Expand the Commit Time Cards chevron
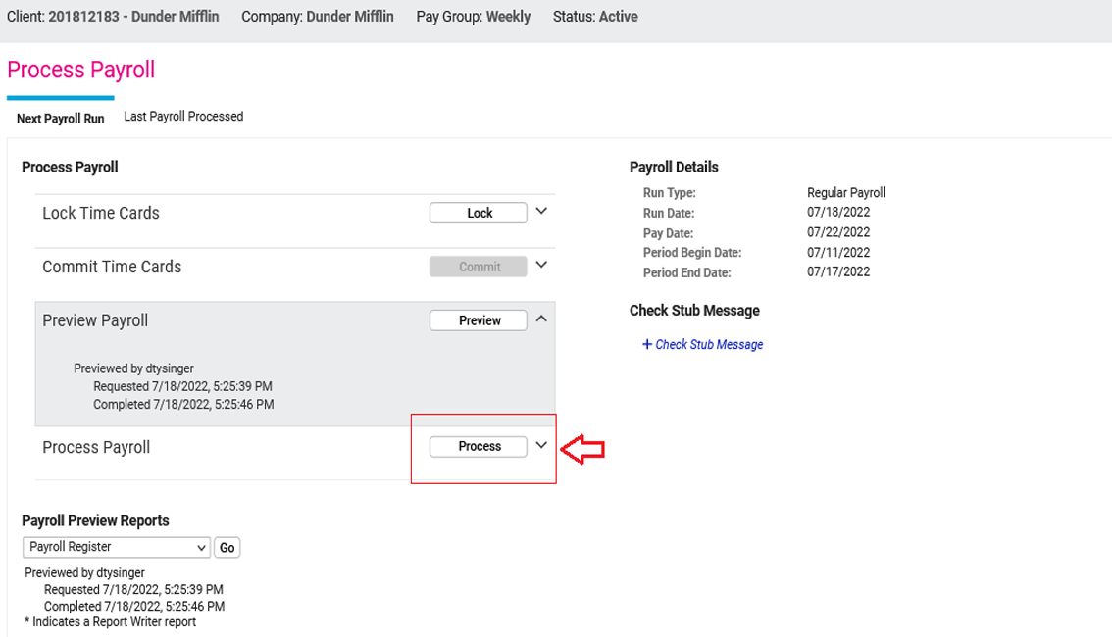This screenshot has width=1112, height=637. (541, 265)
